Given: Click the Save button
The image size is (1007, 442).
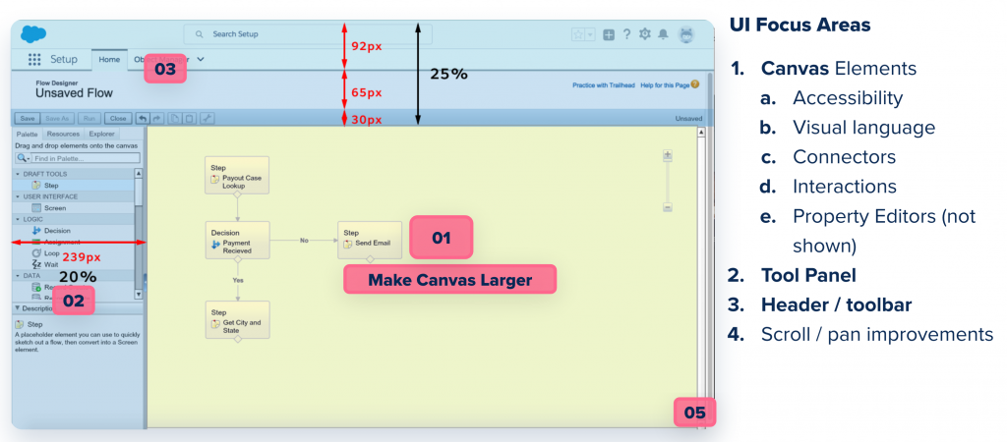Looking at the screenshot, I should (28, 119).
